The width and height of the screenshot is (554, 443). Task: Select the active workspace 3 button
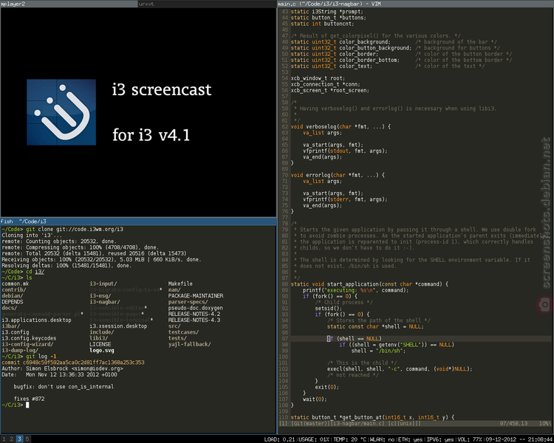point(19,439)
